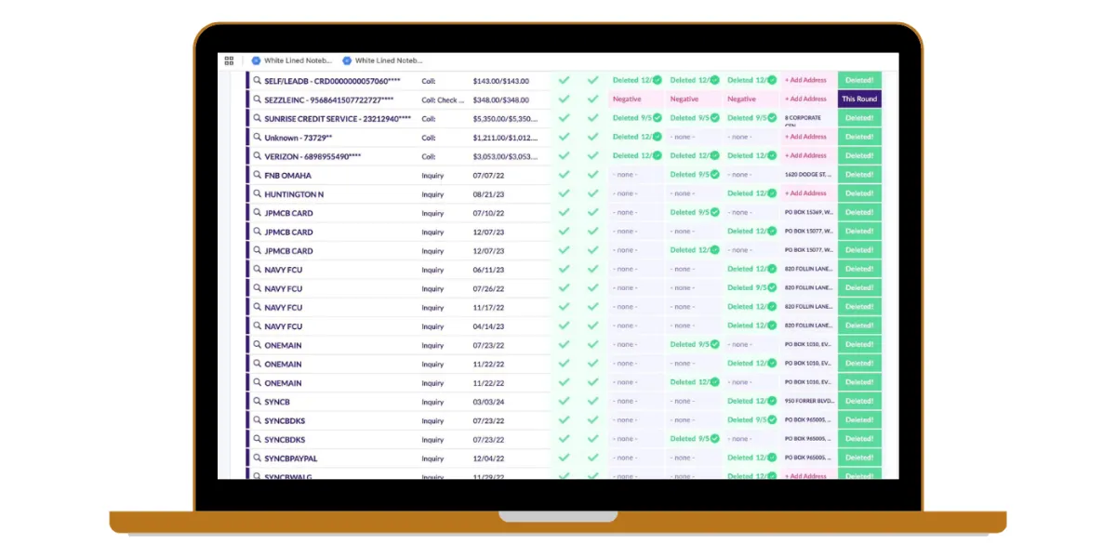1116x558 pixels.
Task: Click + Add Address in the VERIZON row
Action: (x=805, y=156)
